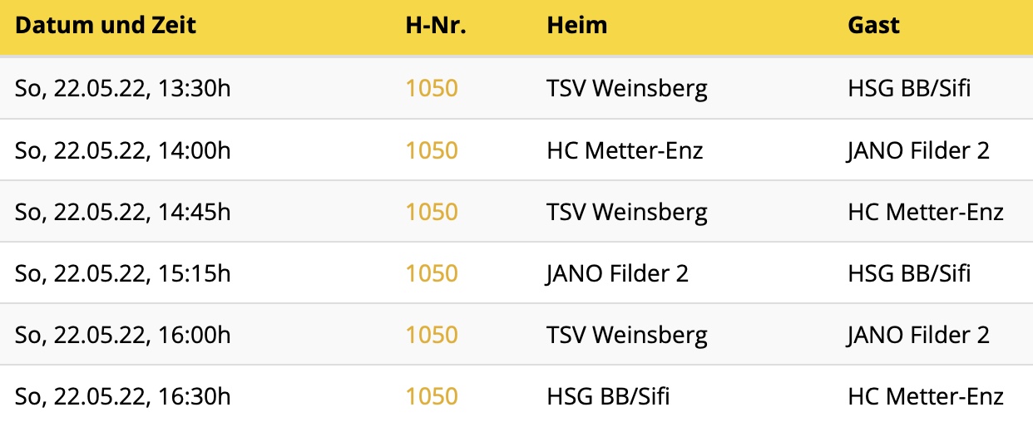The width and height of the screenshot is (1033, 422).
Task: Open hall 1050 link for 14:45h match
Action: pos(432,212)
